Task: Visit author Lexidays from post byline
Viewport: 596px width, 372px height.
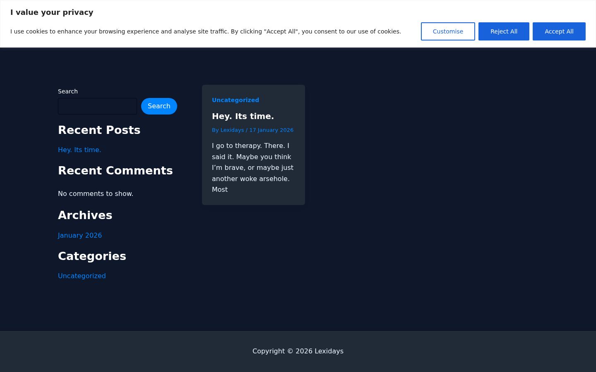Action: 232,130
